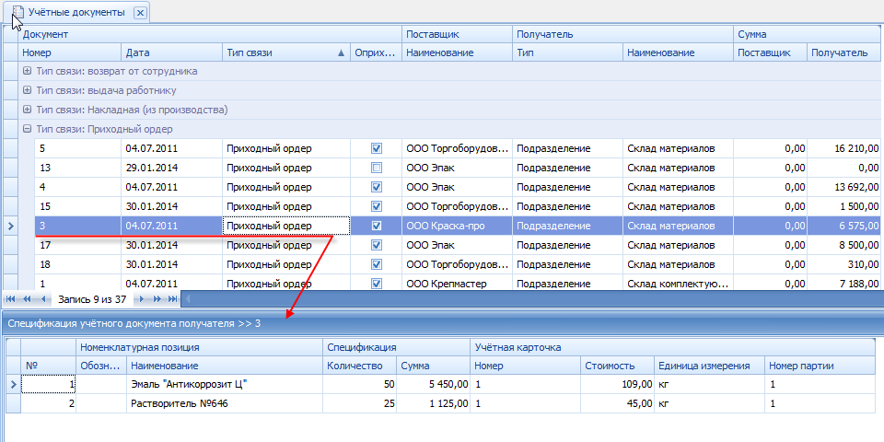The image size is (884, 442).
Task: Close the Учётные документы tab
Action: coord(140,13)
